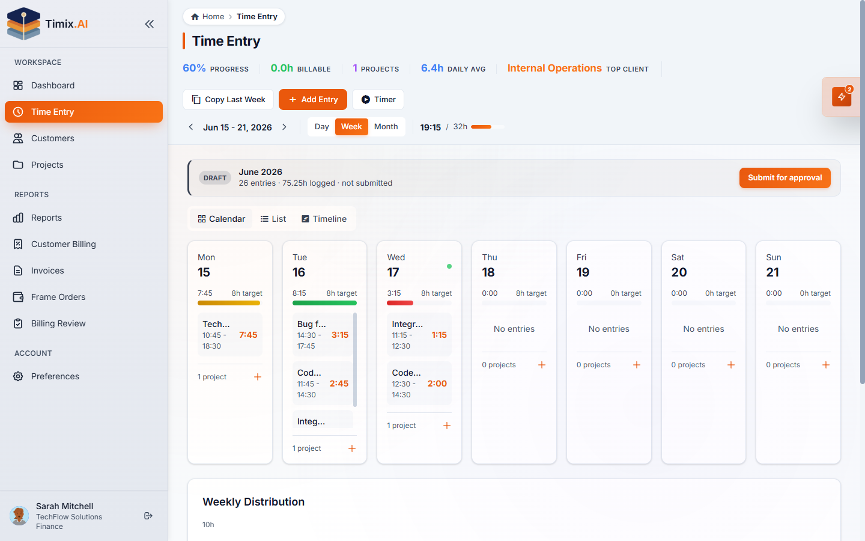Add entry on Wednesday 17 plus icon

[x=447, y=426]
